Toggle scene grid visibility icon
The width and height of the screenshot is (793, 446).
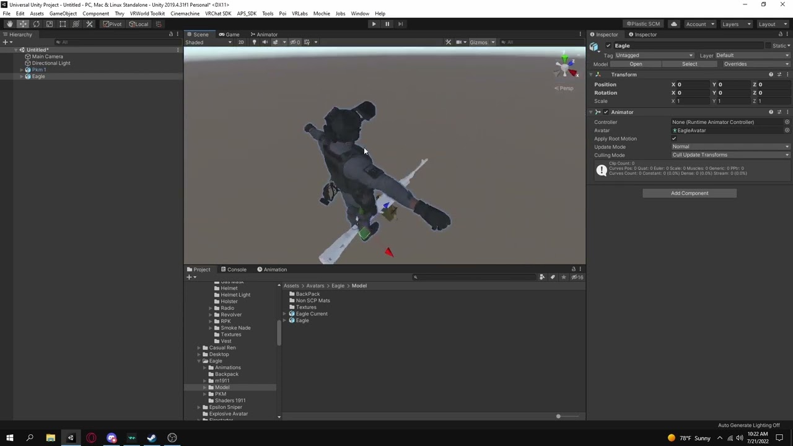(308, 42)
